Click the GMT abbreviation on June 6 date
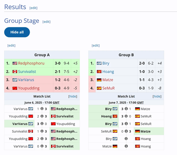 click(56, 103)
